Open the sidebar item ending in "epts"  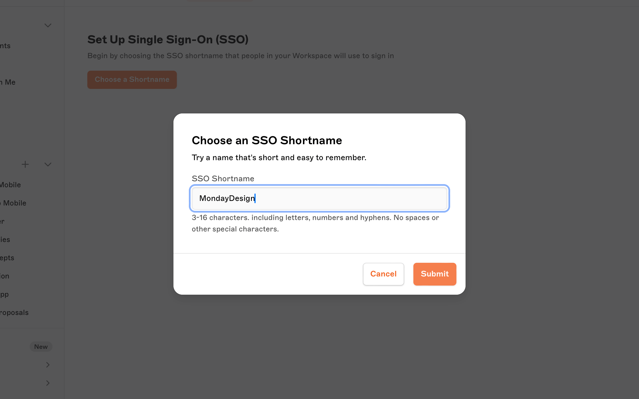click(7, 258)
